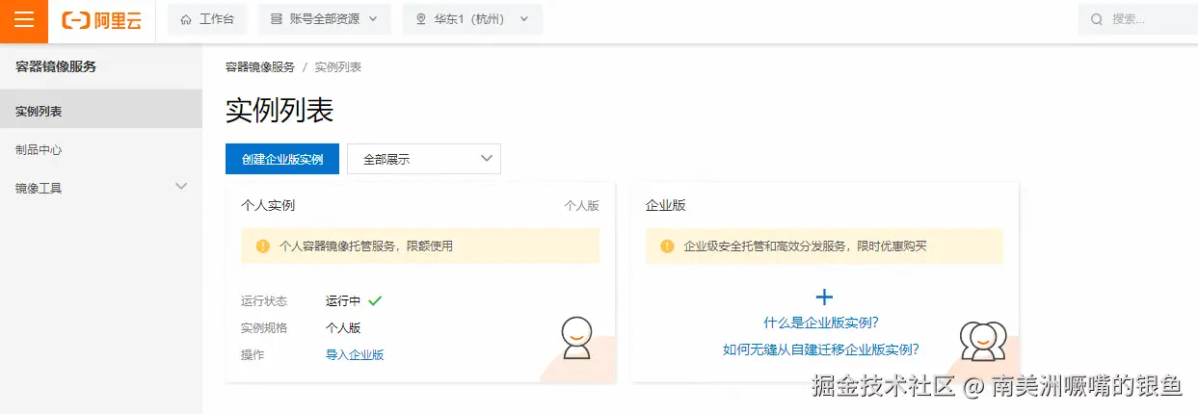Viewport: 1198px width, 414px height.
Task: Click the magnifier search icon
Action: click(x=1096, y=19)
